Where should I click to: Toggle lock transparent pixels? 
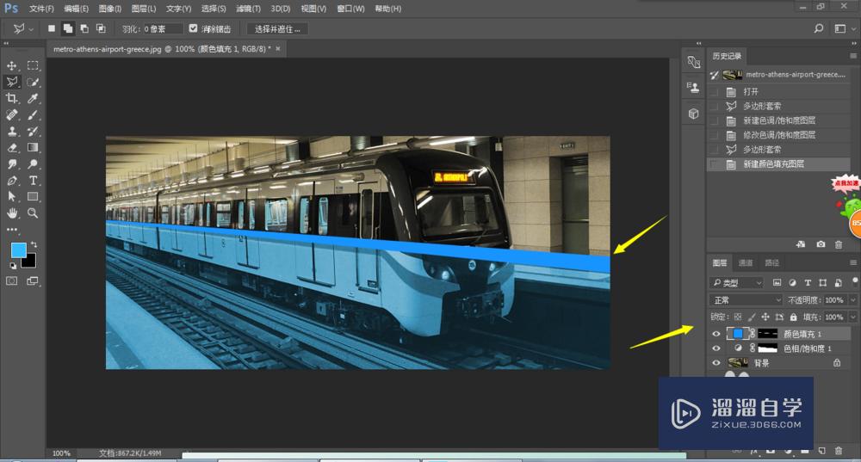pos(738,317)
